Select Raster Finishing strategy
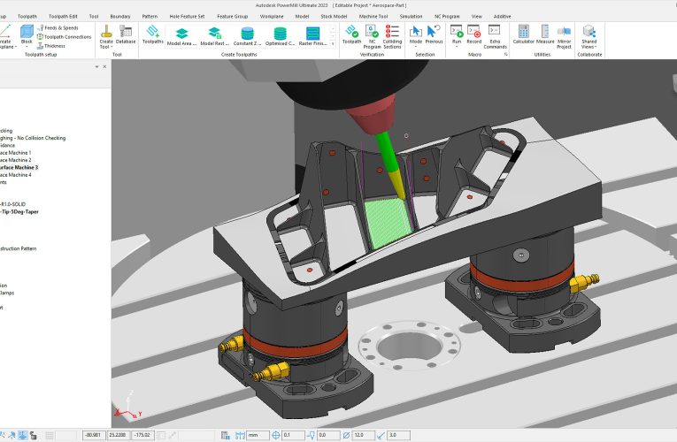Screen dimensions: 677x442 pos(313,36)
